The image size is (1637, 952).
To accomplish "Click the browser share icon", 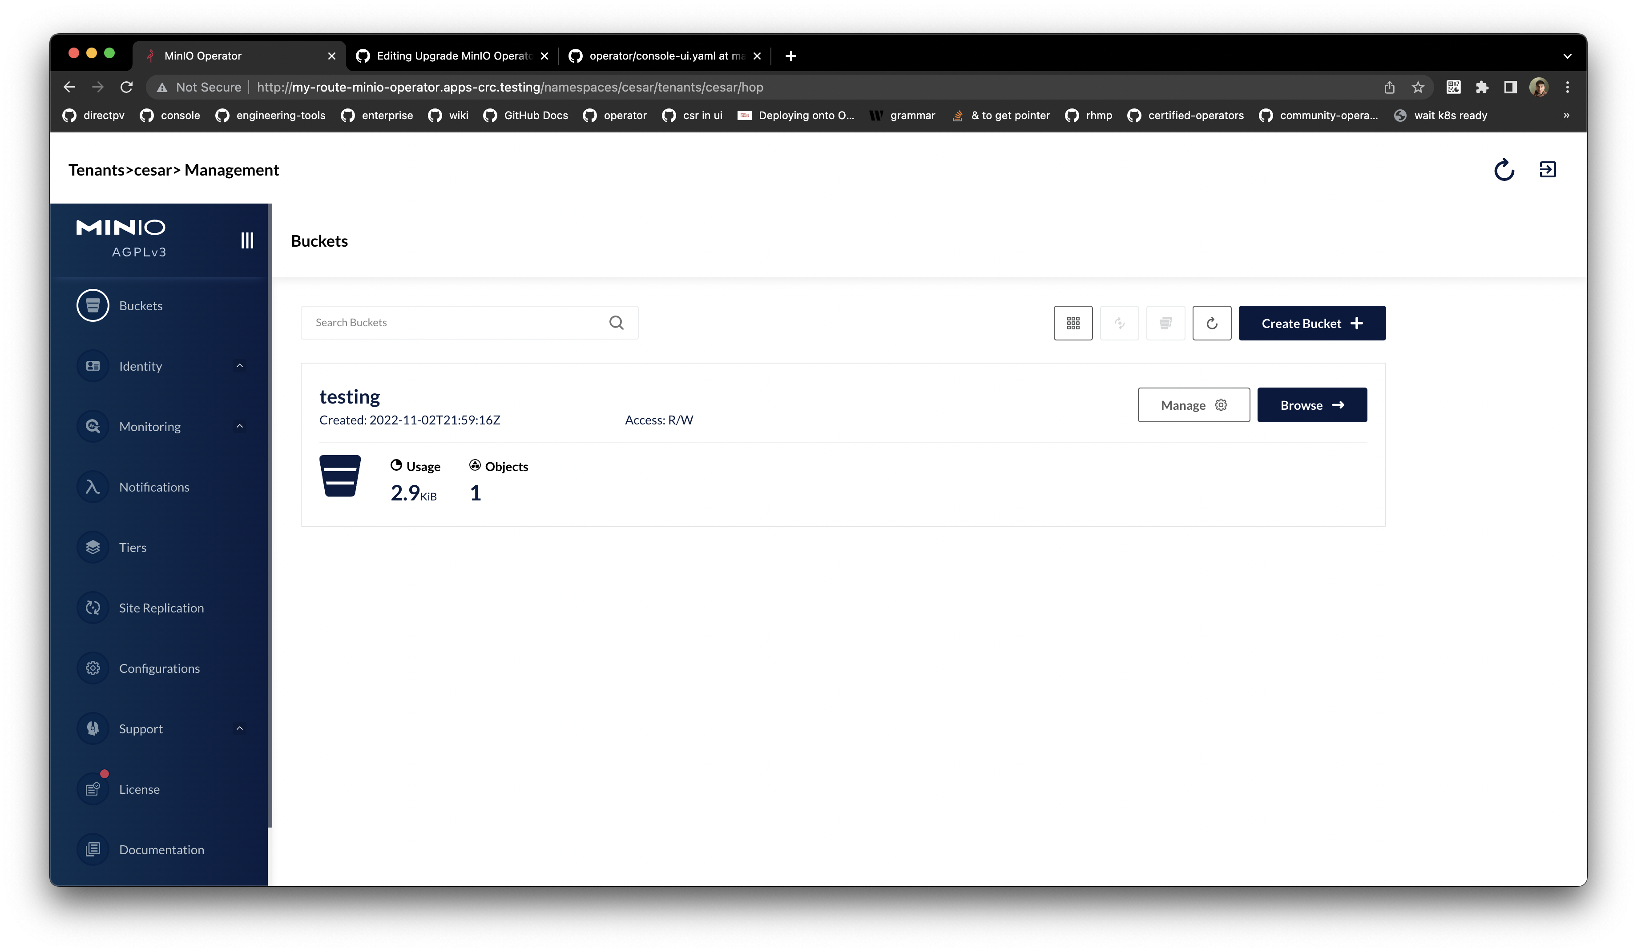I will pyautogui.click(x=1389, y=87).
